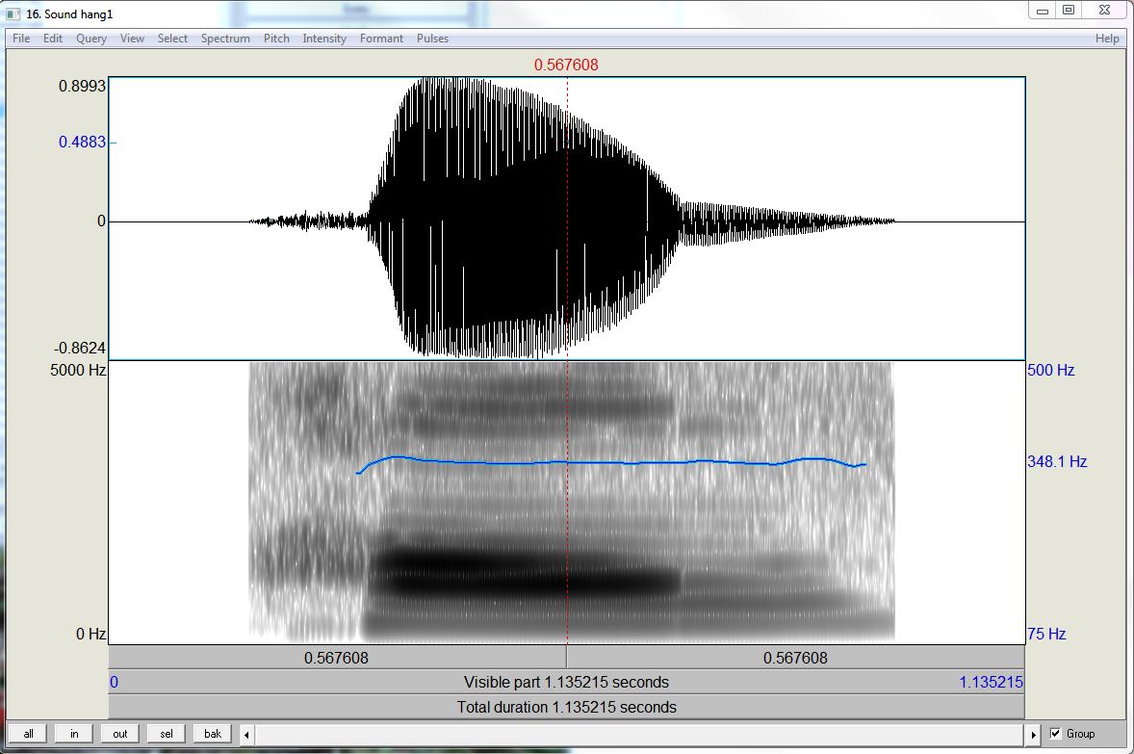The width and height of the screenshot is (1134, 754).
Task: Open the File menu
Action: pos(21,39)
